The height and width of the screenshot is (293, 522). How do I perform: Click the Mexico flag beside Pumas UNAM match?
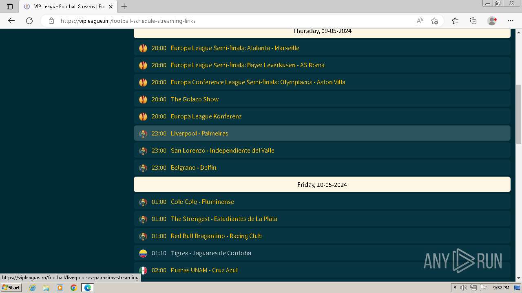[143, 270]
